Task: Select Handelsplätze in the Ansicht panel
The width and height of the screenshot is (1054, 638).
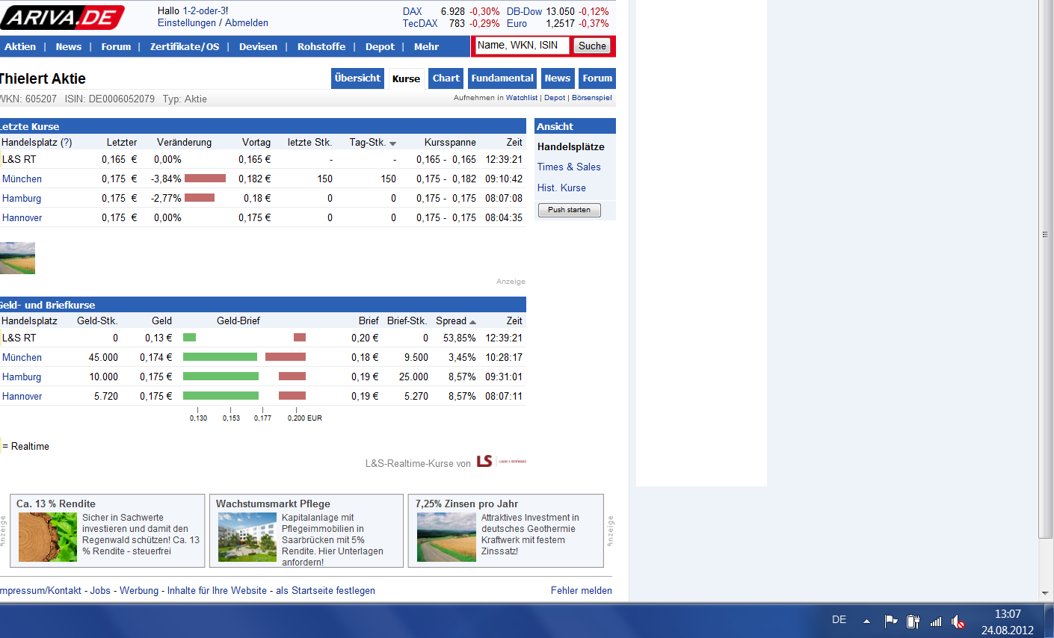Action: tap(571, 146)
